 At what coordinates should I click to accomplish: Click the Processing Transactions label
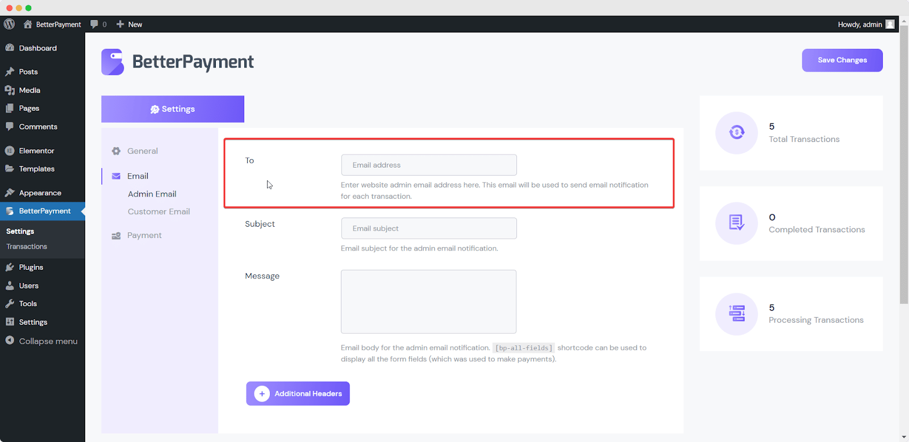click(x=816, y=320)
